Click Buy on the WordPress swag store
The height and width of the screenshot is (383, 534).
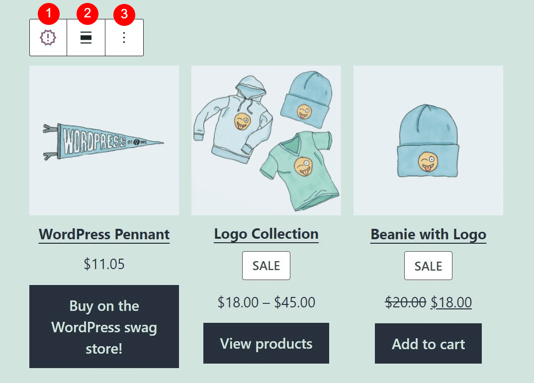point(104,327)
